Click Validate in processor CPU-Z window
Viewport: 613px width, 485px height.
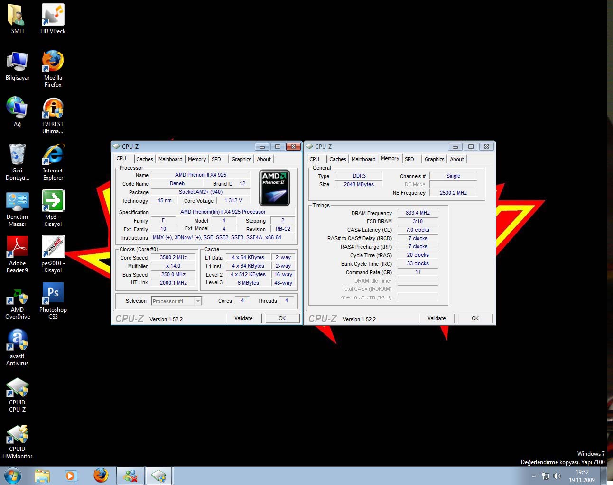click(x=243, y=318)
